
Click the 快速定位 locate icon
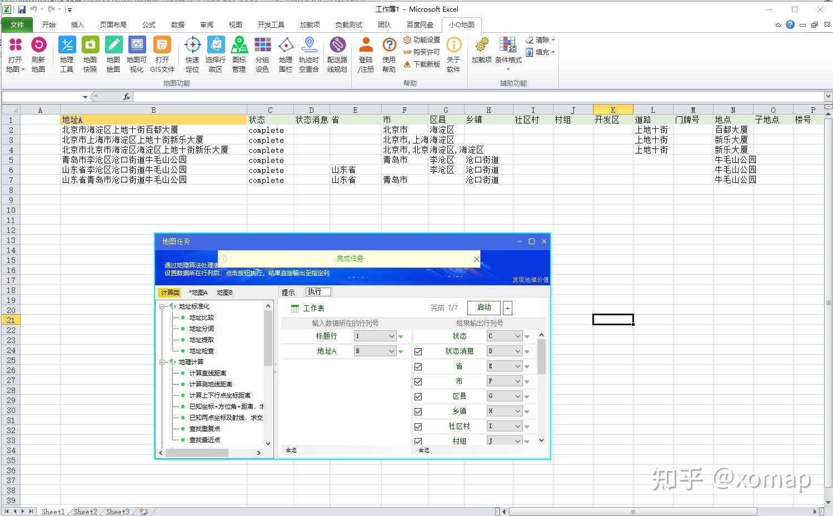point(192,54)
